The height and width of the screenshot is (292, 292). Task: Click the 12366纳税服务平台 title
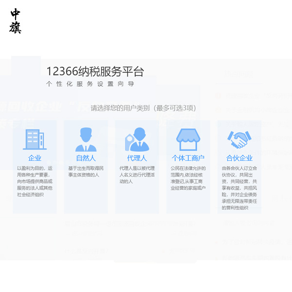click(95, 72)
